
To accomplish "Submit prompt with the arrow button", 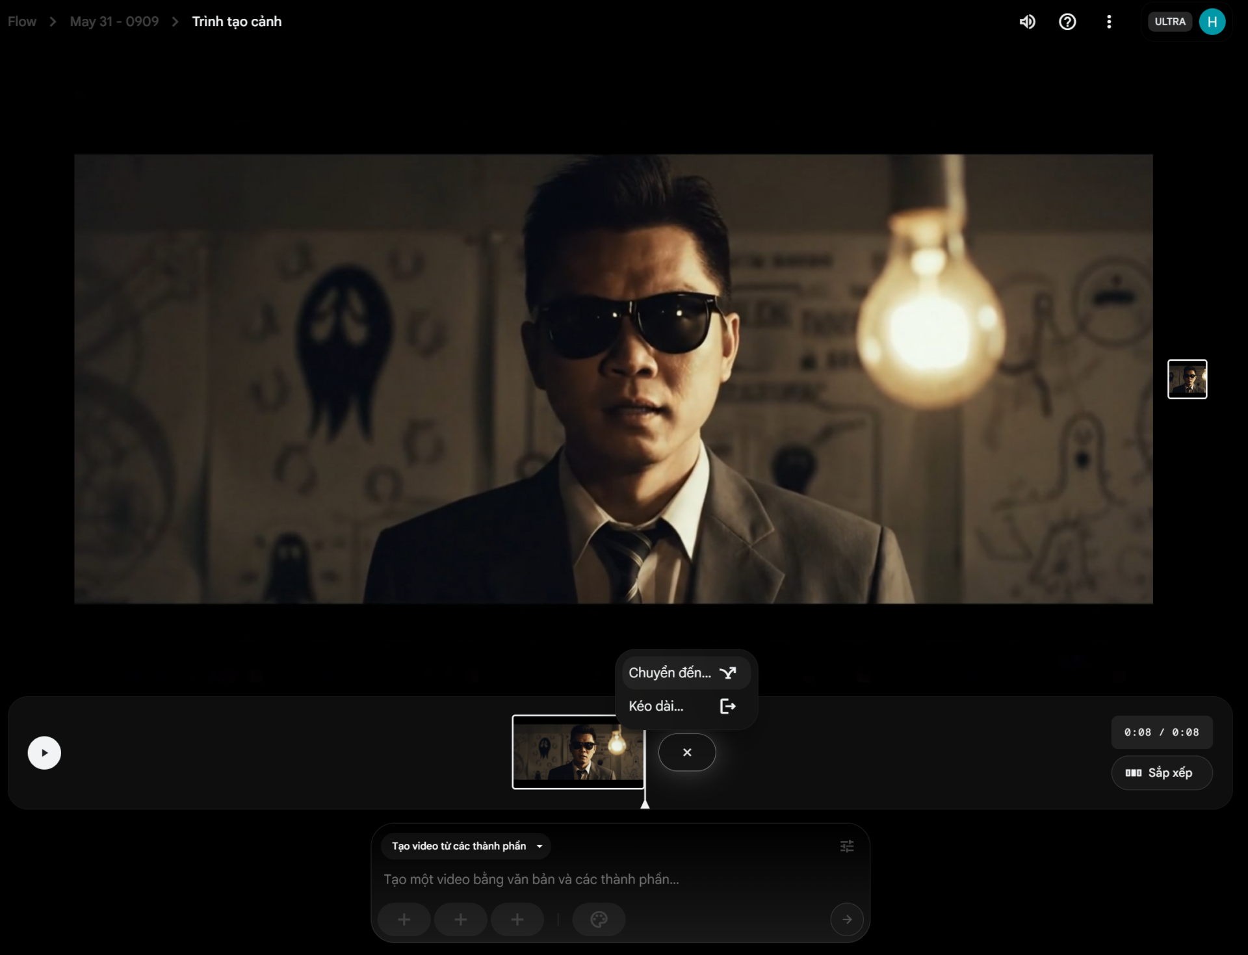I will (846, 919).
